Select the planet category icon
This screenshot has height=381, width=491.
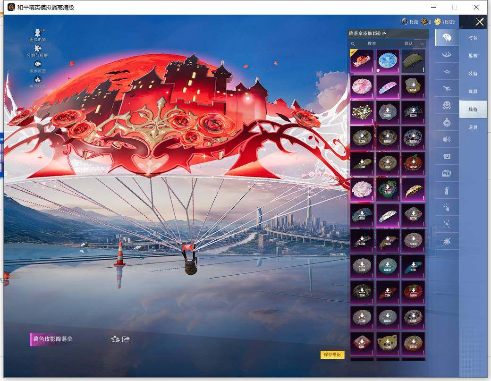pyautogui.click(x=447, y=241)
